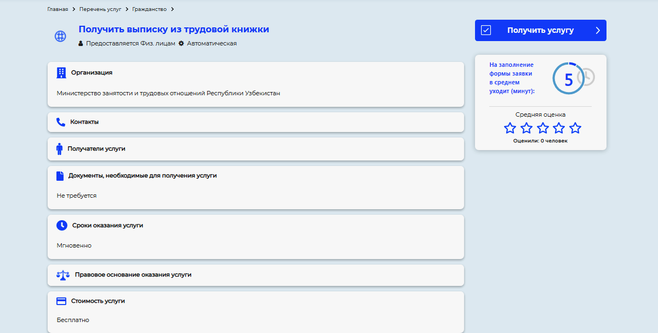Expand Правовое основание оказания услуги section
Viewport: 658px width, 333px height.
tap(133, 274)
